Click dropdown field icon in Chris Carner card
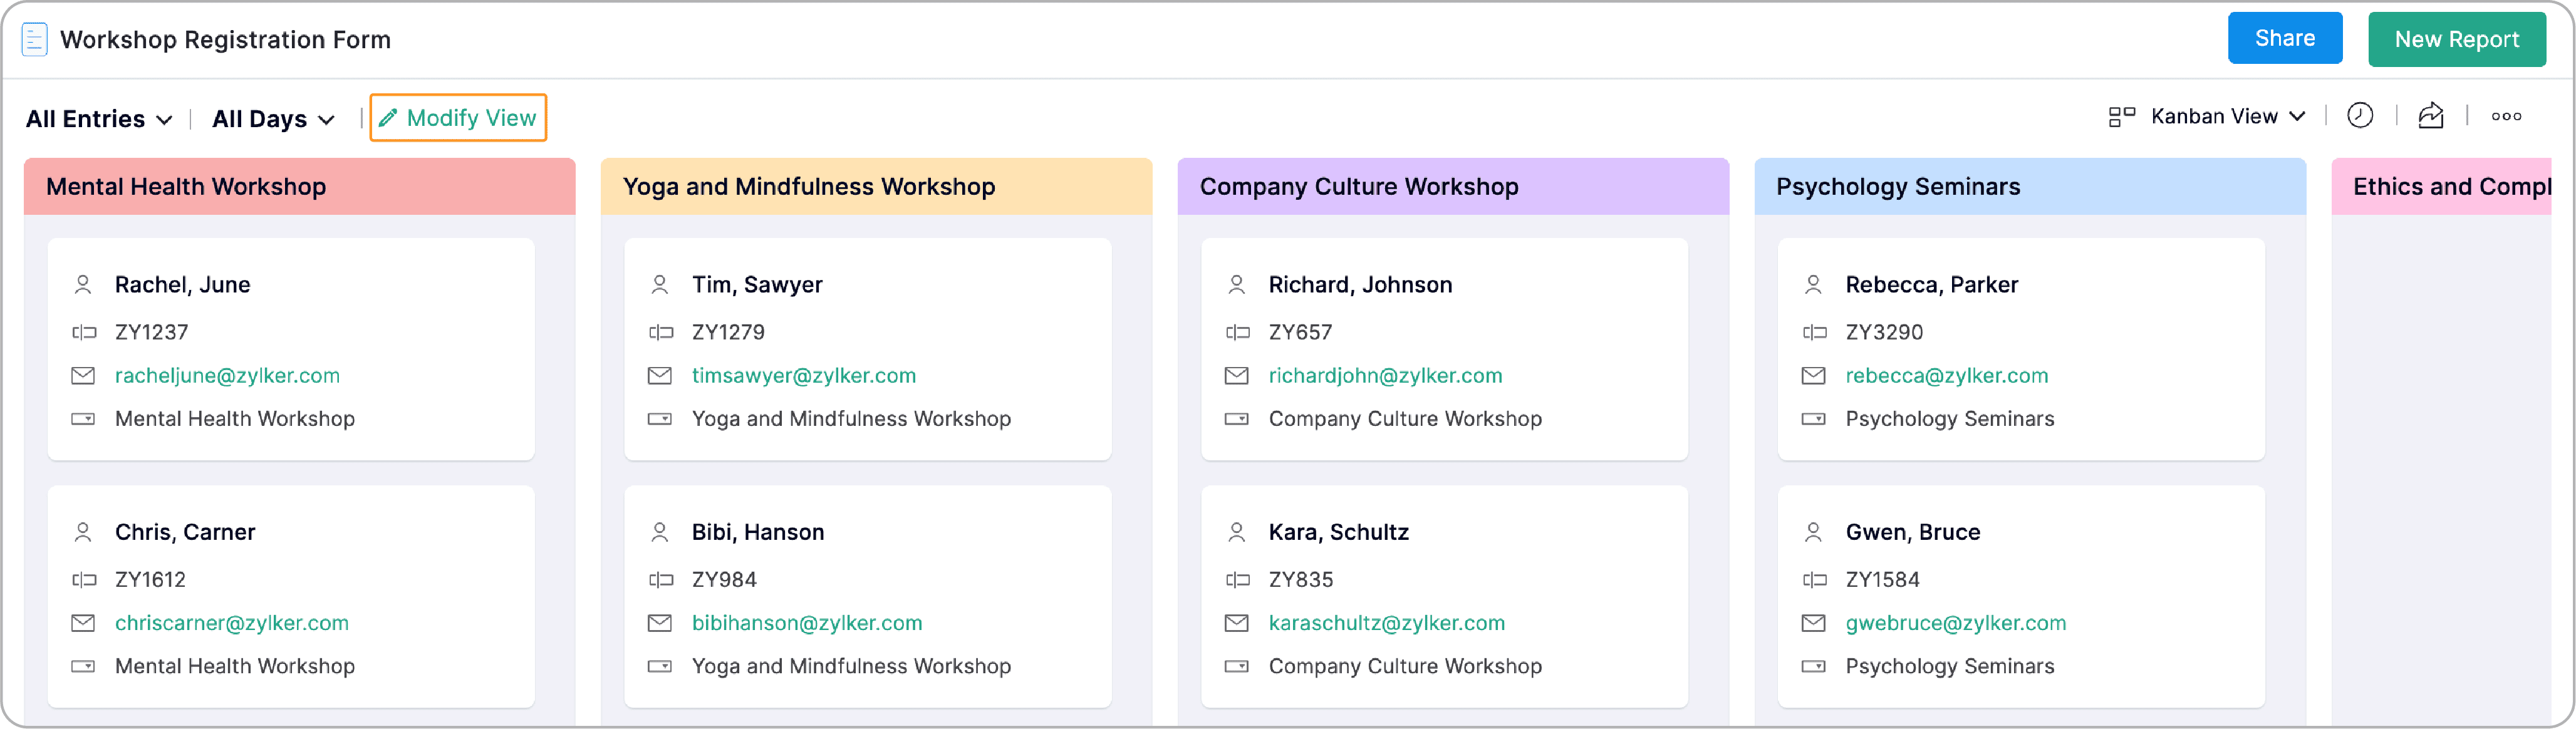Viewport: 2576px width, 729px height. [83, 667]
